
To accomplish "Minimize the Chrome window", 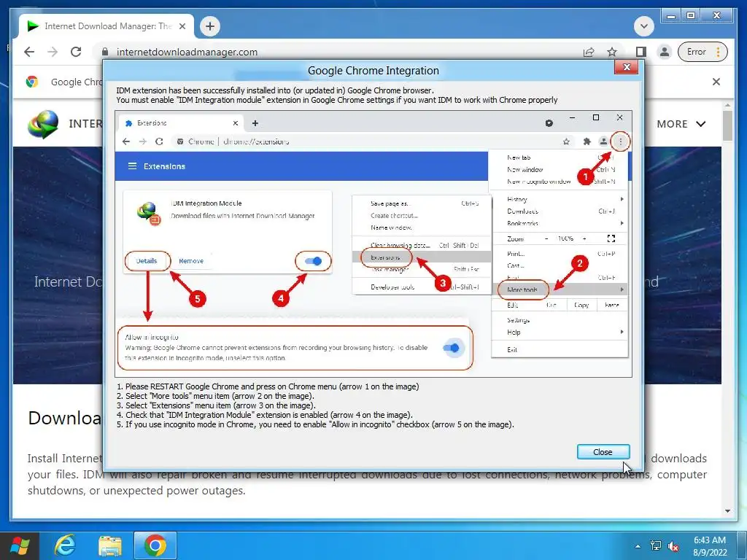I will [x=671, y=16].
